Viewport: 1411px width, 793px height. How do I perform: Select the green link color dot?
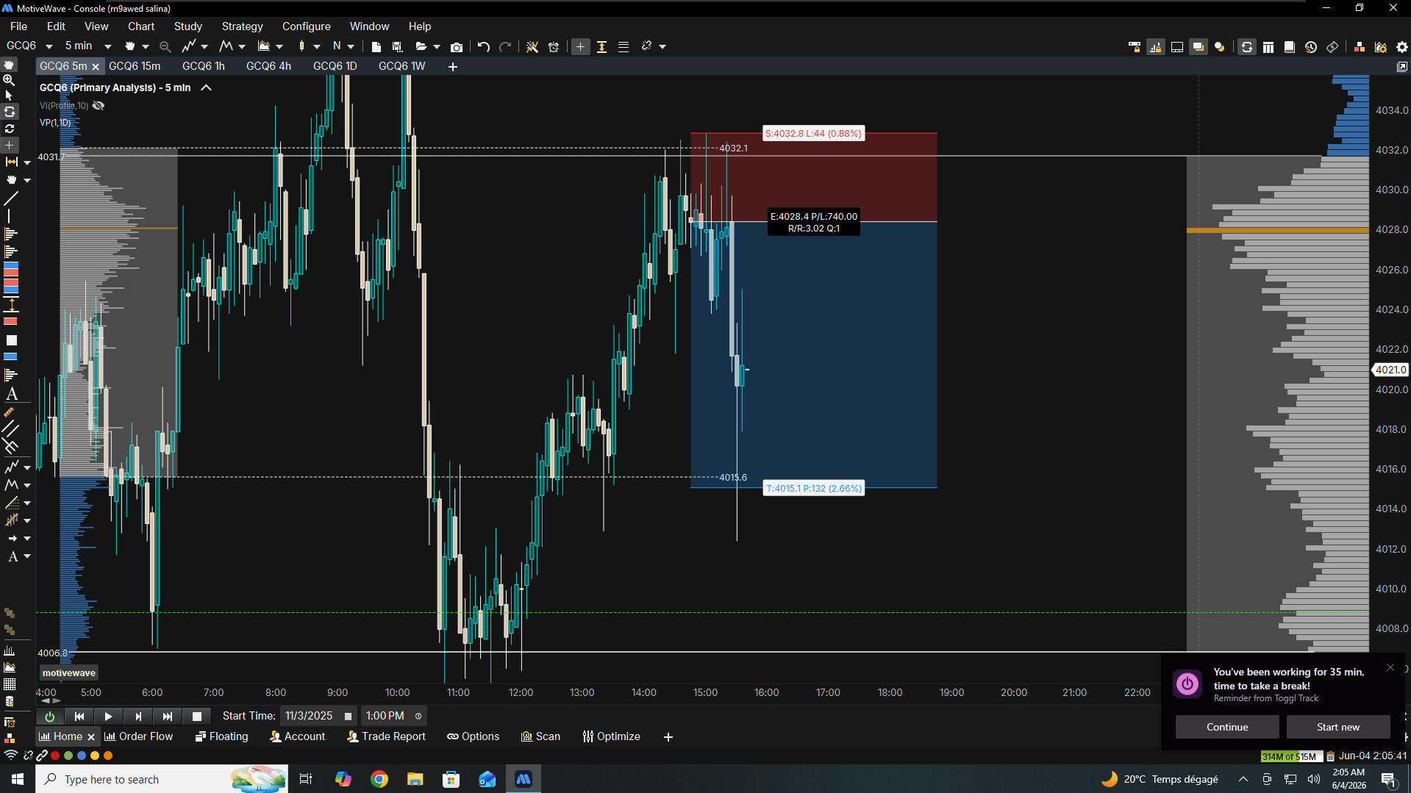point(68,756)
